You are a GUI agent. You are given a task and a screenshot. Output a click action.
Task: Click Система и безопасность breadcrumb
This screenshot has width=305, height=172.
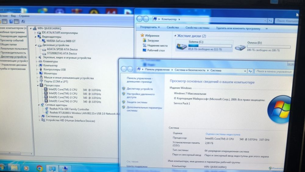[x=190, y=70]
